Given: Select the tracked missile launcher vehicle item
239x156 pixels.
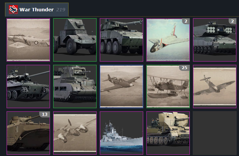Looking at the screenshot, I should click(215, 40).
